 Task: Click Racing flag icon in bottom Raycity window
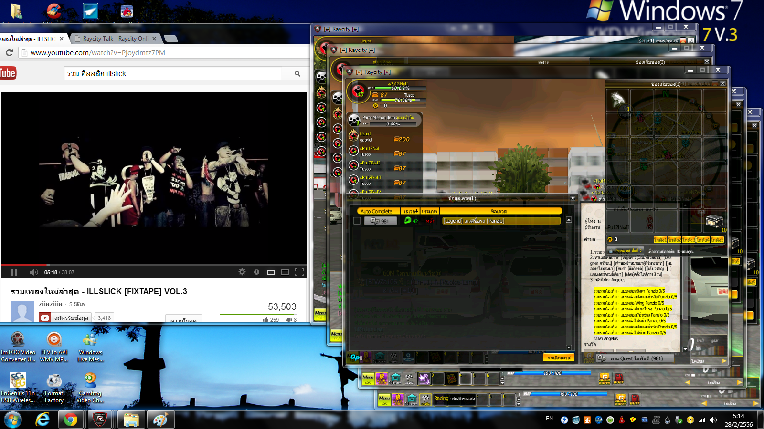(x=425, y=400)
